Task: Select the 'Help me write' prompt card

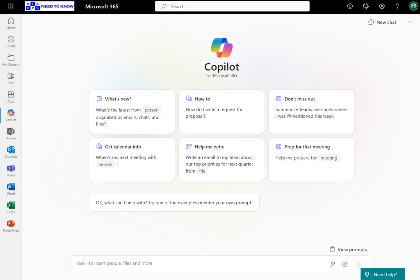Action: coord(221,159)
